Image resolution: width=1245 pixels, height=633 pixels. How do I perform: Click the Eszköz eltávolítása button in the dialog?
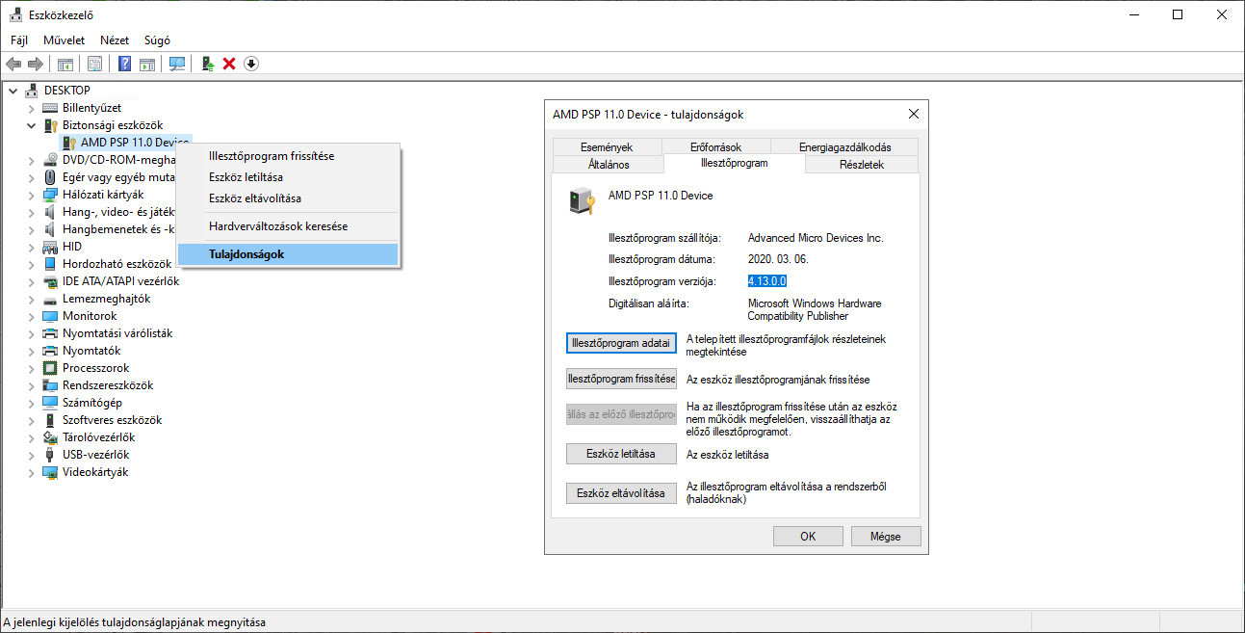(621, 493)
